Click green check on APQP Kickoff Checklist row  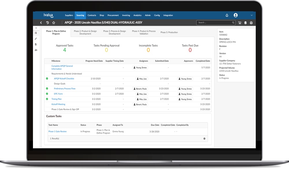(x=47, y=79)
